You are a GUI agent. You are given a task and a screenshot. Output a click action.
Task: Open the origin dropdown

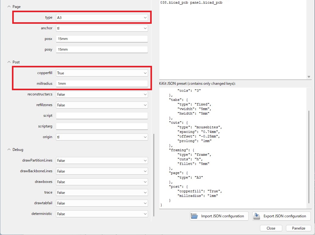(102, 137)
